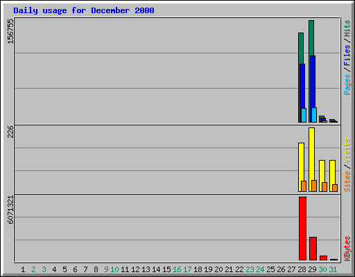Click the orange Sites legend label
355x277 pixels.
pos(347,181)
